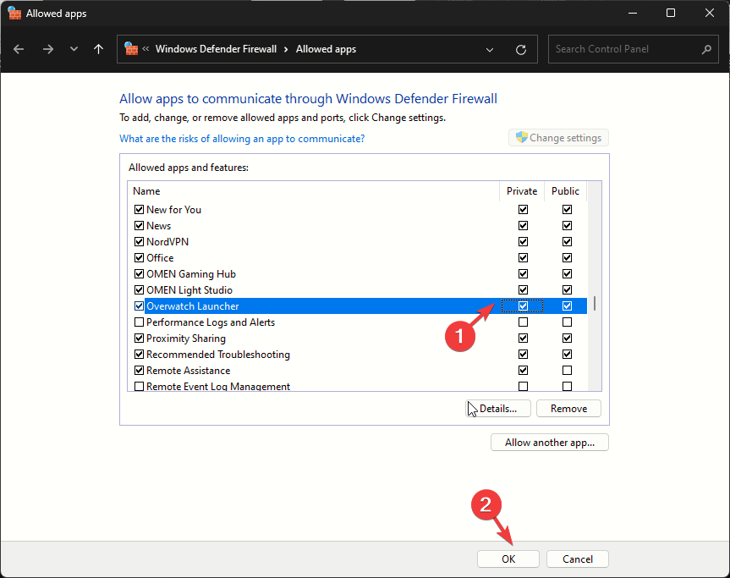The width and height of the screenshot is (730, 578).
Task: Click the Details button
Action: click(498, 409)
